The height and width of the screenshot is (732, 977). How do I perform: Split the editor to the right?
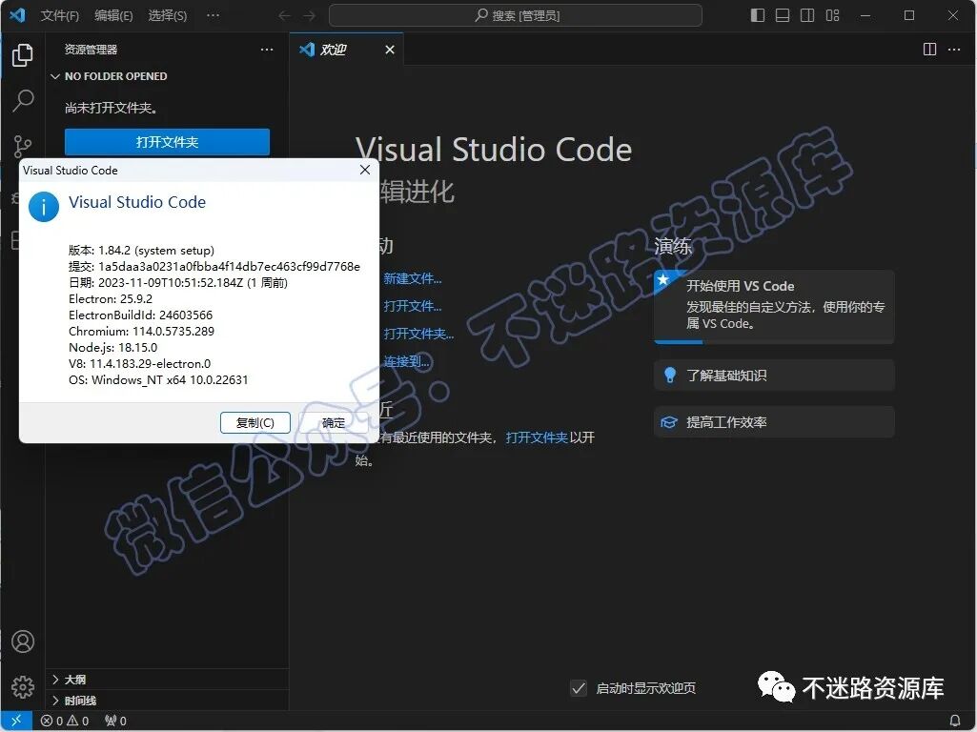pos(929,50)
